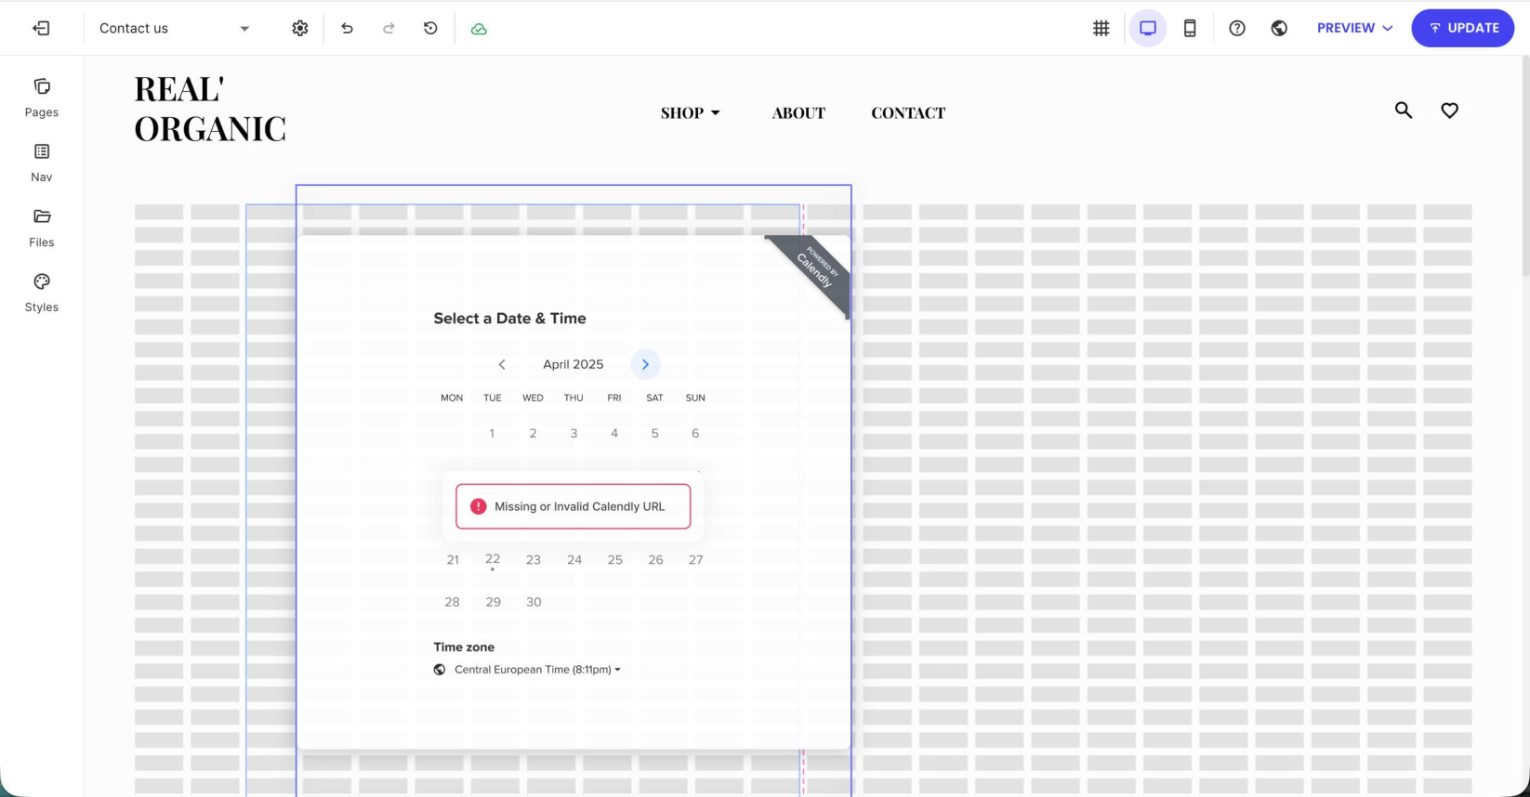This screenshot has width=1530, height=797.
Task: Select April 6 in calendar
Action: 695,433
